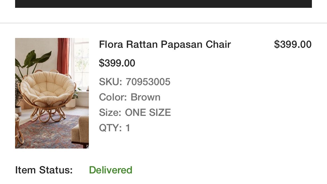Select the green Delivered status text
327x184 pixels.
click(x=110, y=170)
